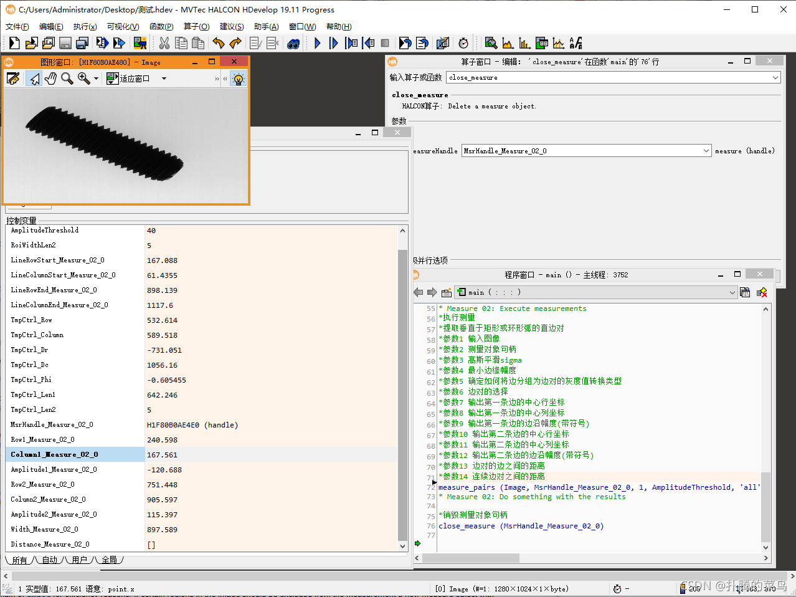This screenshot has height=597, width=796.
Task: Click the scissors cut icon
Action: 164,43
